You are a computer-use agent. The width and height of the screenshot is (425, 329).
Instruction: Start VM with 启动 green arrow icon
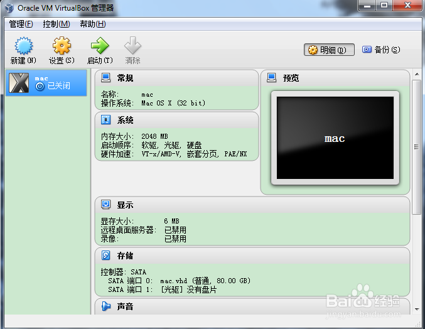point(100,46)
